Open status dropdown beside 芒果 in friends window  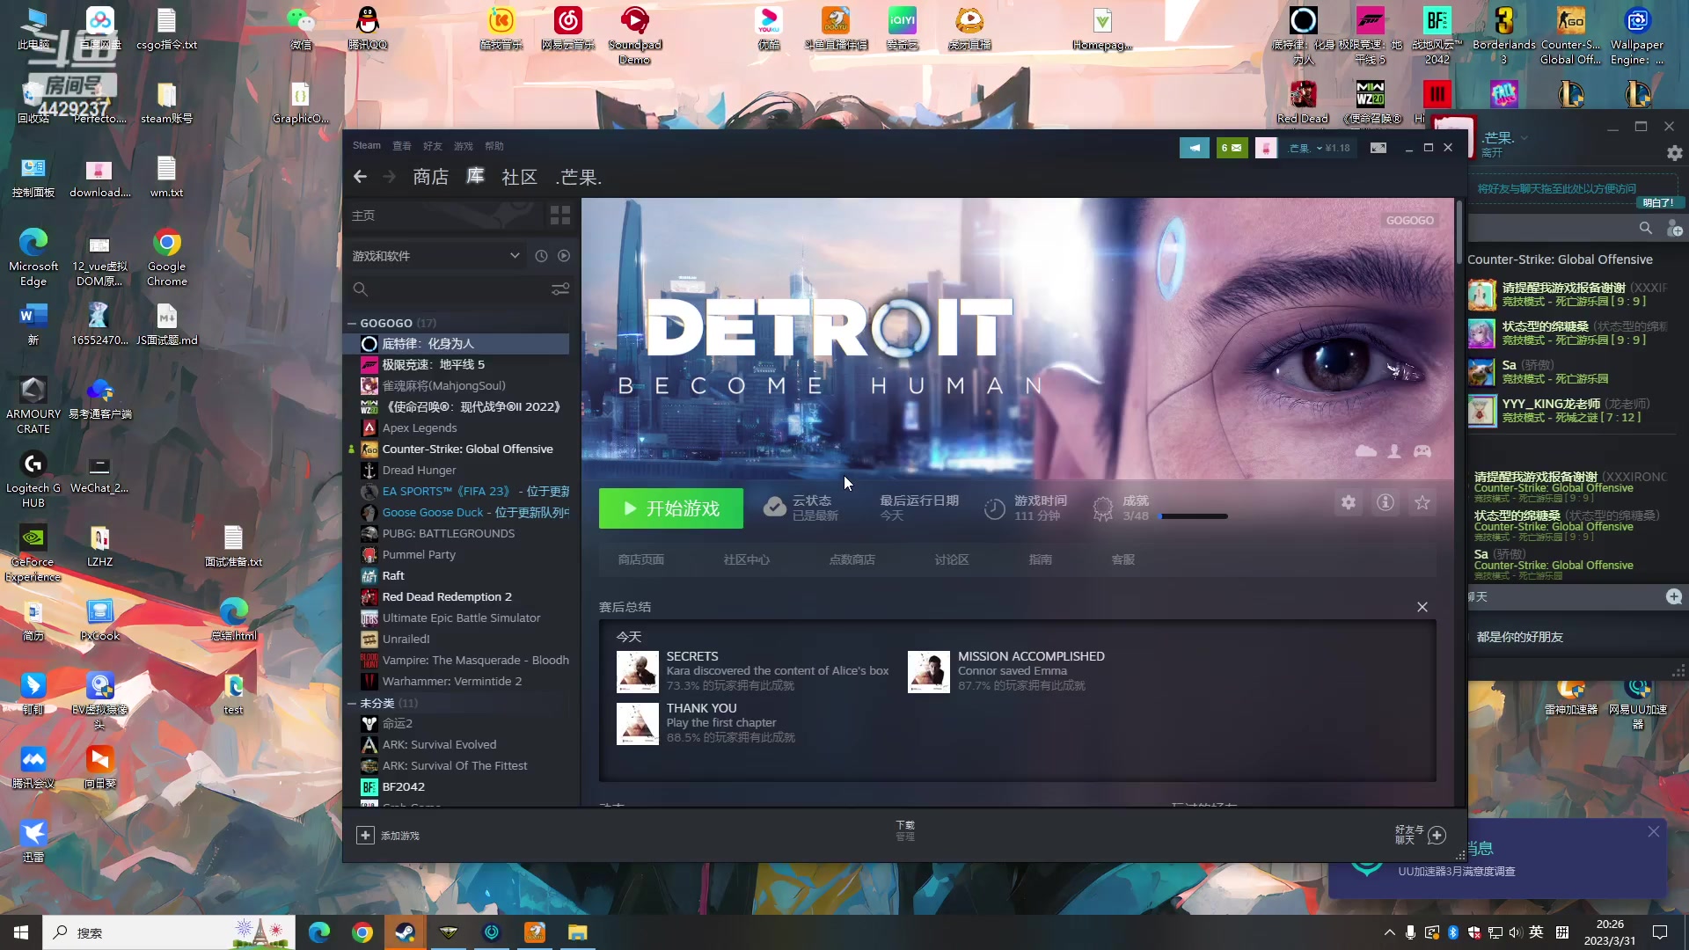1524,137
